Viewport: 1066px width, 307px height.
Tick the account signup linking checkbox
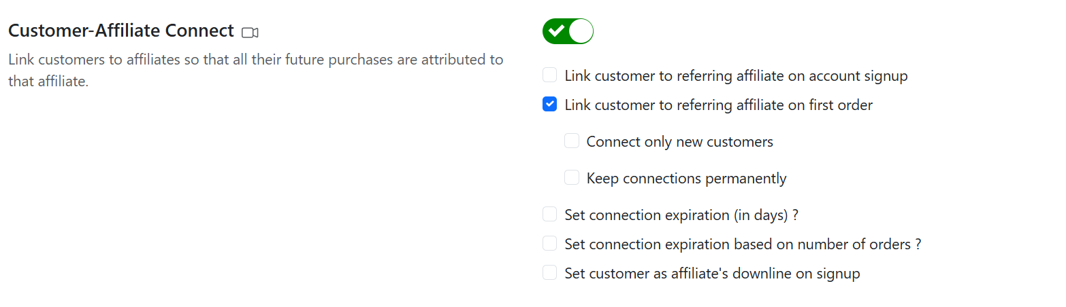click(x=549, y=75)
